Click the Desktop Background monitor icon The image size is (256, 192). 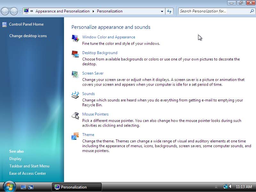tap(75, 54)
